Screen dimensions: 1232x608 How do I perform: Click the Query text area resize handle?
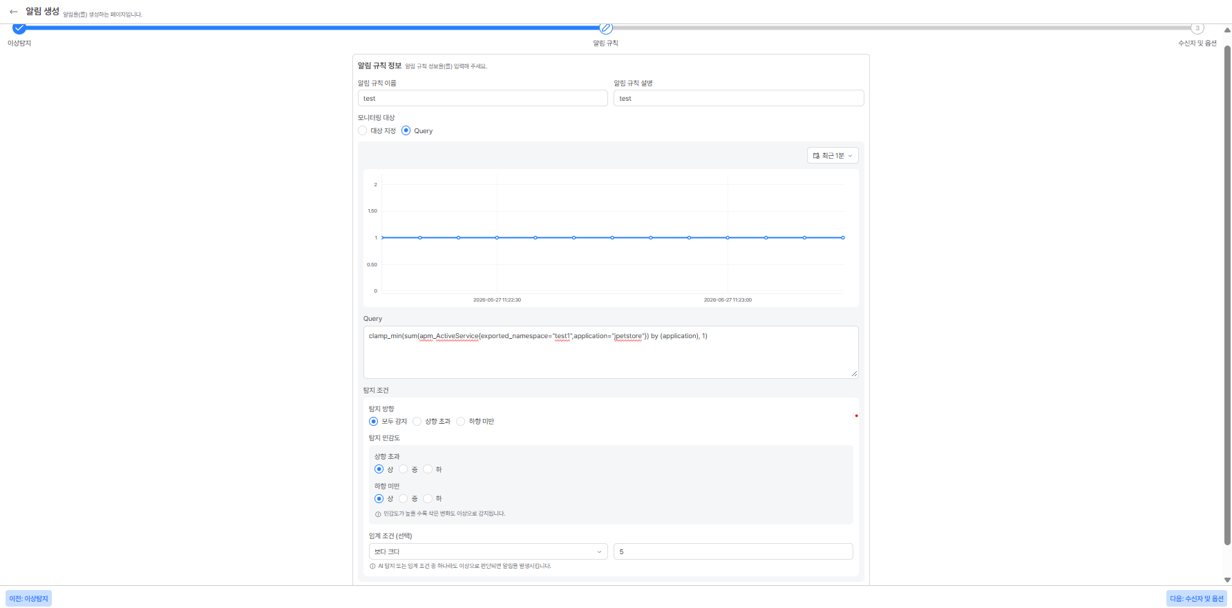point(855,374)
